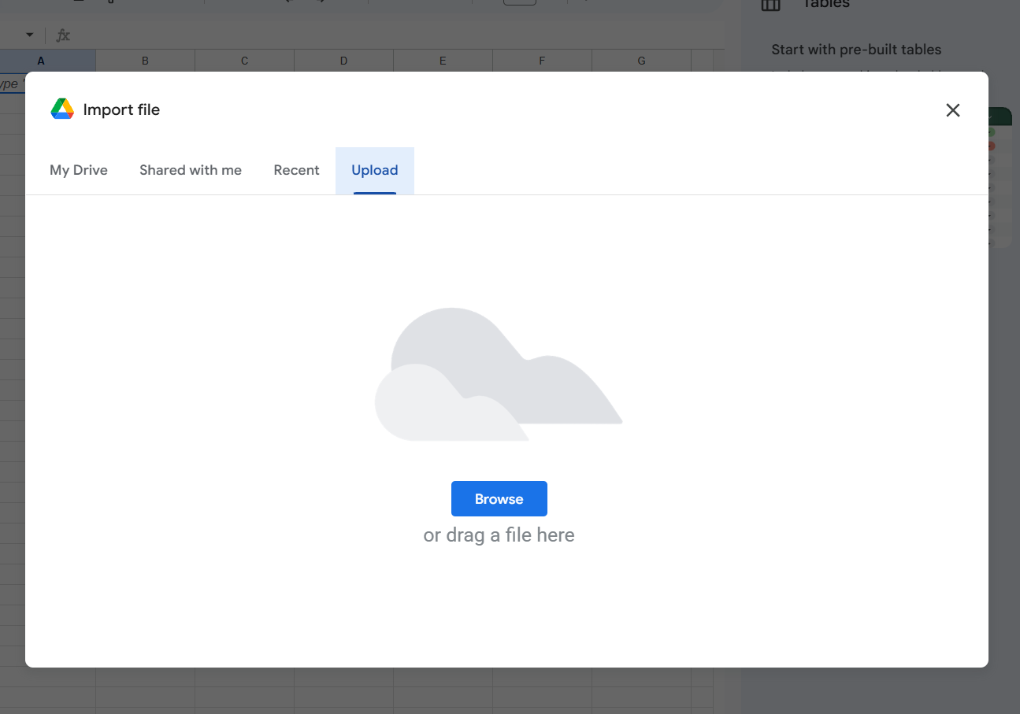The image size is (1020, 714).
Task: Click the Tables panel icon
Action: [x=770, y=5]
